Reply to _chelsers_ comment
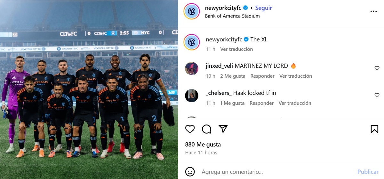The image size is (384, 179). point(262,103)
